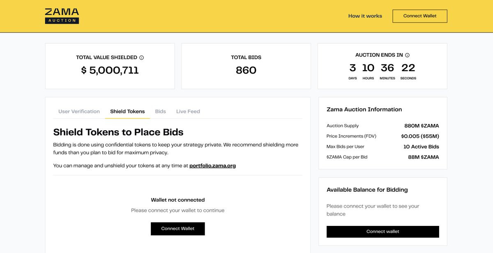Switch to the Live Feed tab
Screen dimensions: 493x253
point(188,111)
